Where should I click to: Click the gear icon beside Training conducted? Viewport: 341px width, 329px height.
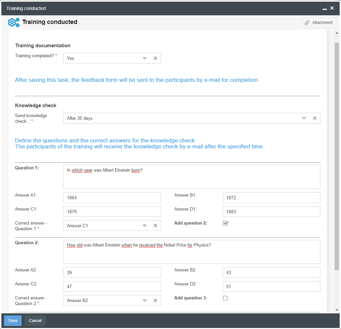(x=14, y=22)
